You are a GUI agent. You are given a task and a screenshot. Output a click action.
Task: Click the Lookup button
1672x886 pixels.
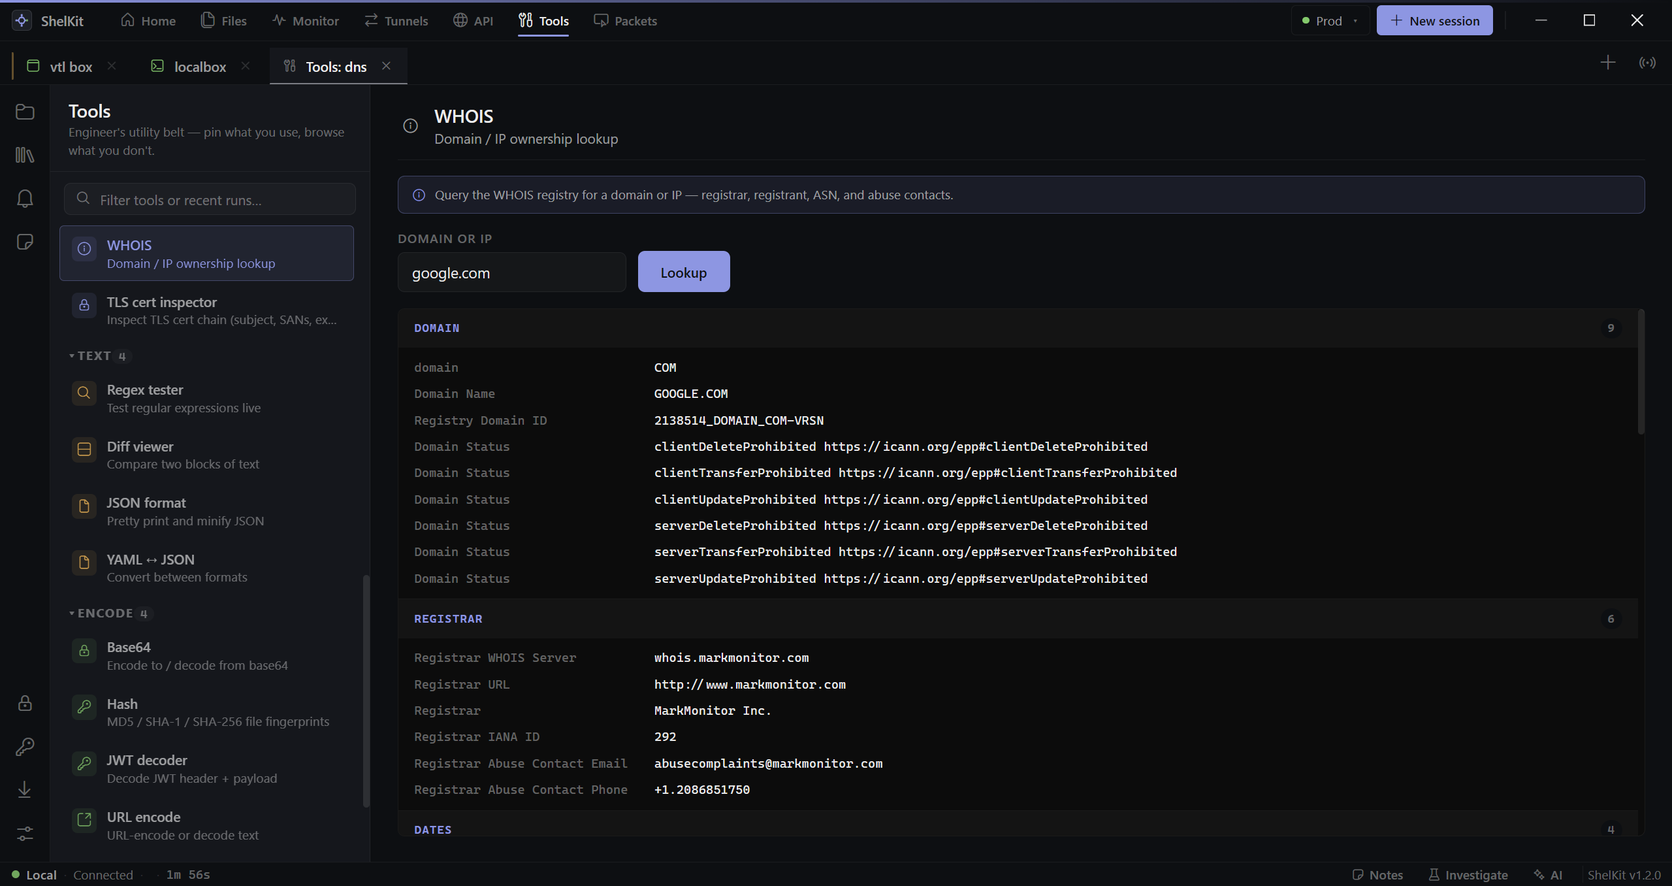click(x=684, y=272)
